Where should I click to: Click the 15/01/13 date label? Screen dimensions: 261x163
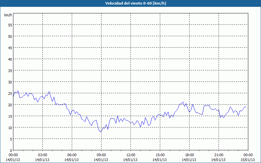pos(248,160)
